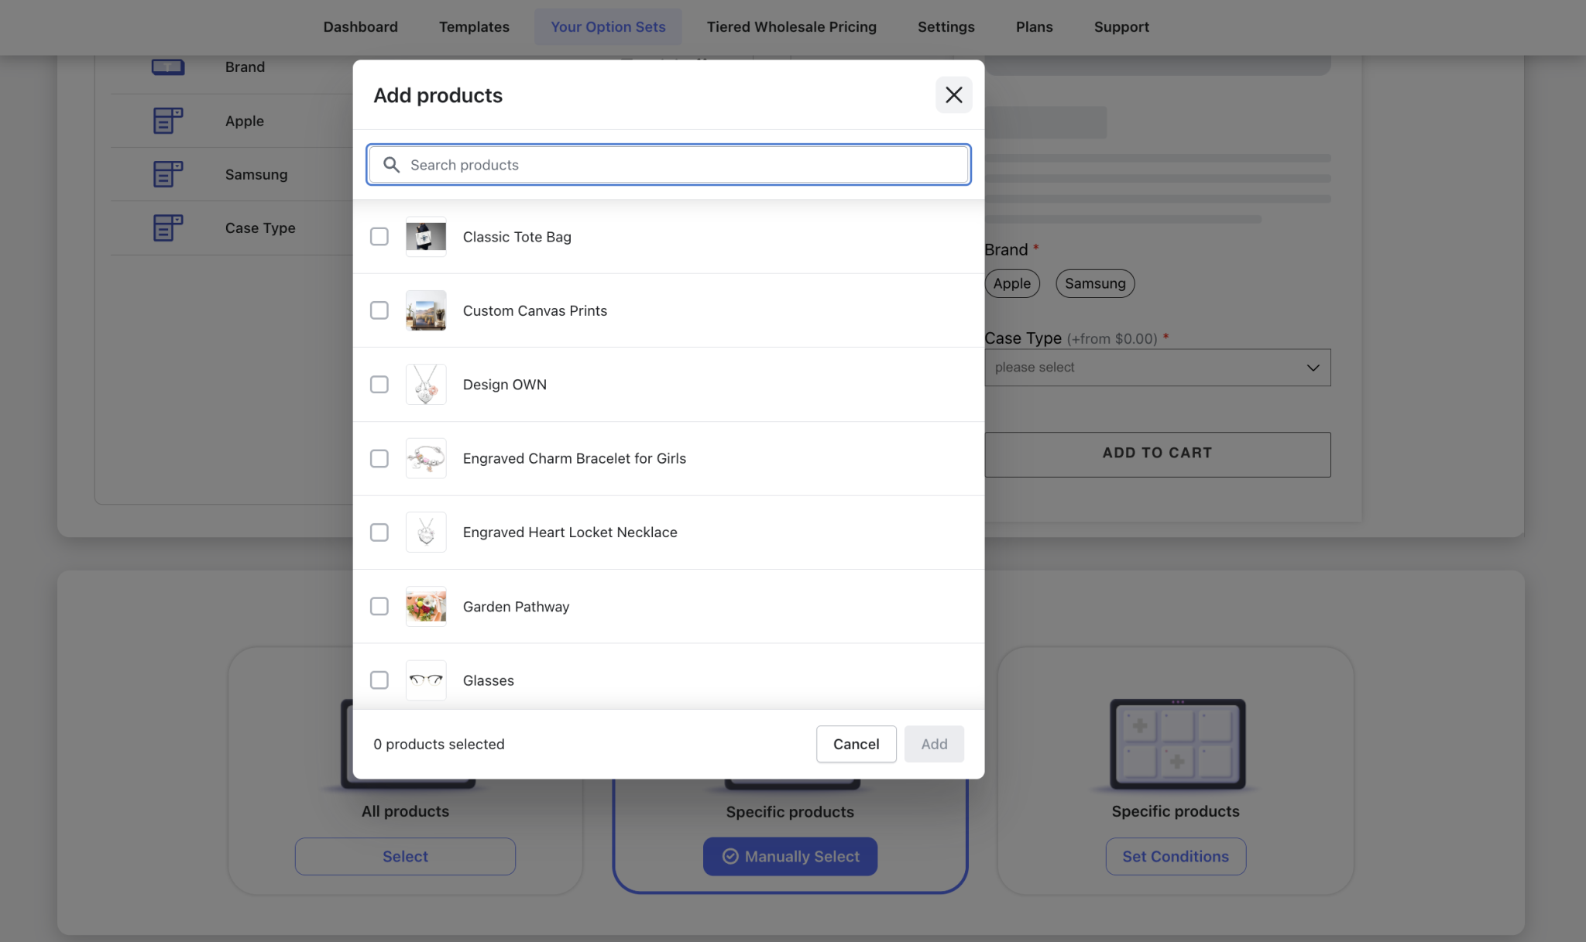Image resolution: width=1586 pixels, height=942 pixels.
Task: Switch to the Templates tab
Action: (474, 26)
